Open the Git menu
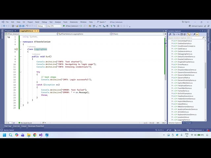Screen dimensions: 211x158 pyautogui.click(x=24, y=22)
